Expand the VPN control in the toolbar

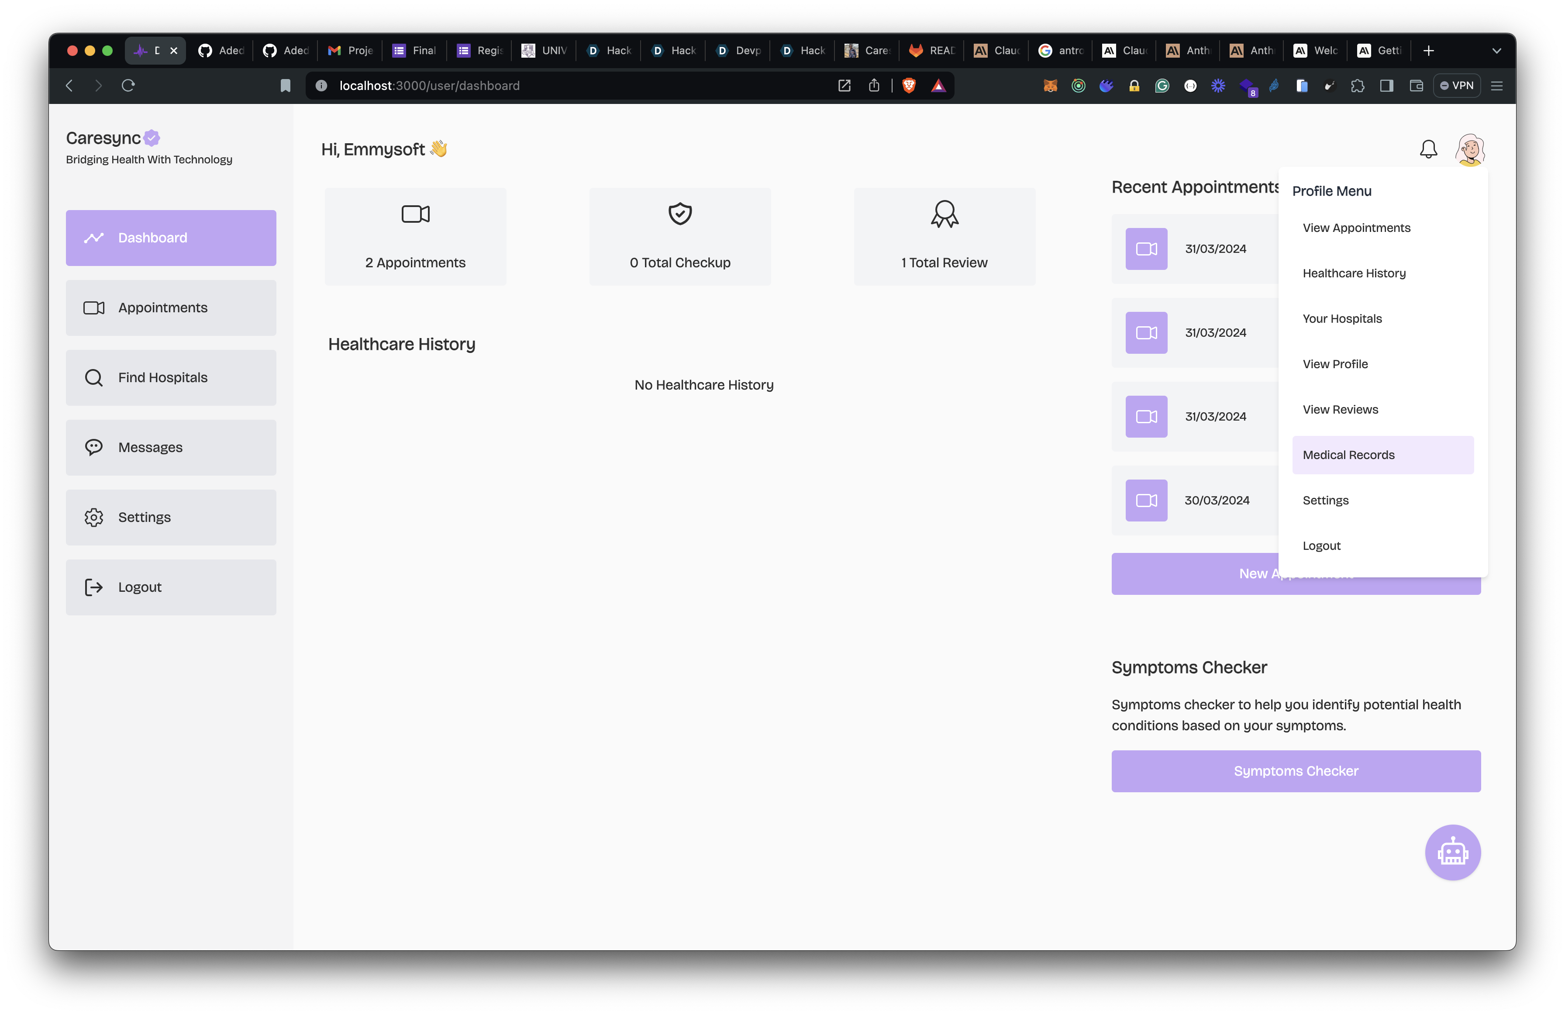point(1457,86)
